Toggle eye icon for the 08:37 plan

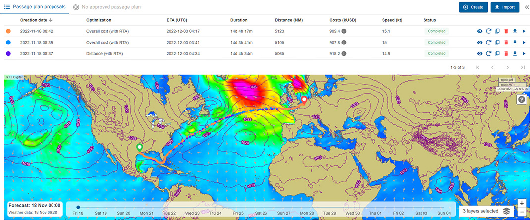point(479,54)
